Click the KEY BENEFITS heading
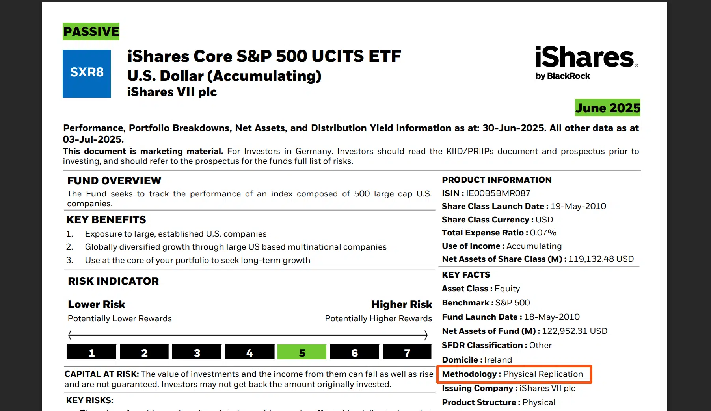 pos(106,220)
